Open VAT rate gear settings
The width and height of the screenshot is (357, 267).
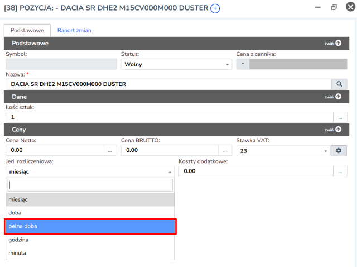[x=339, y=151]
